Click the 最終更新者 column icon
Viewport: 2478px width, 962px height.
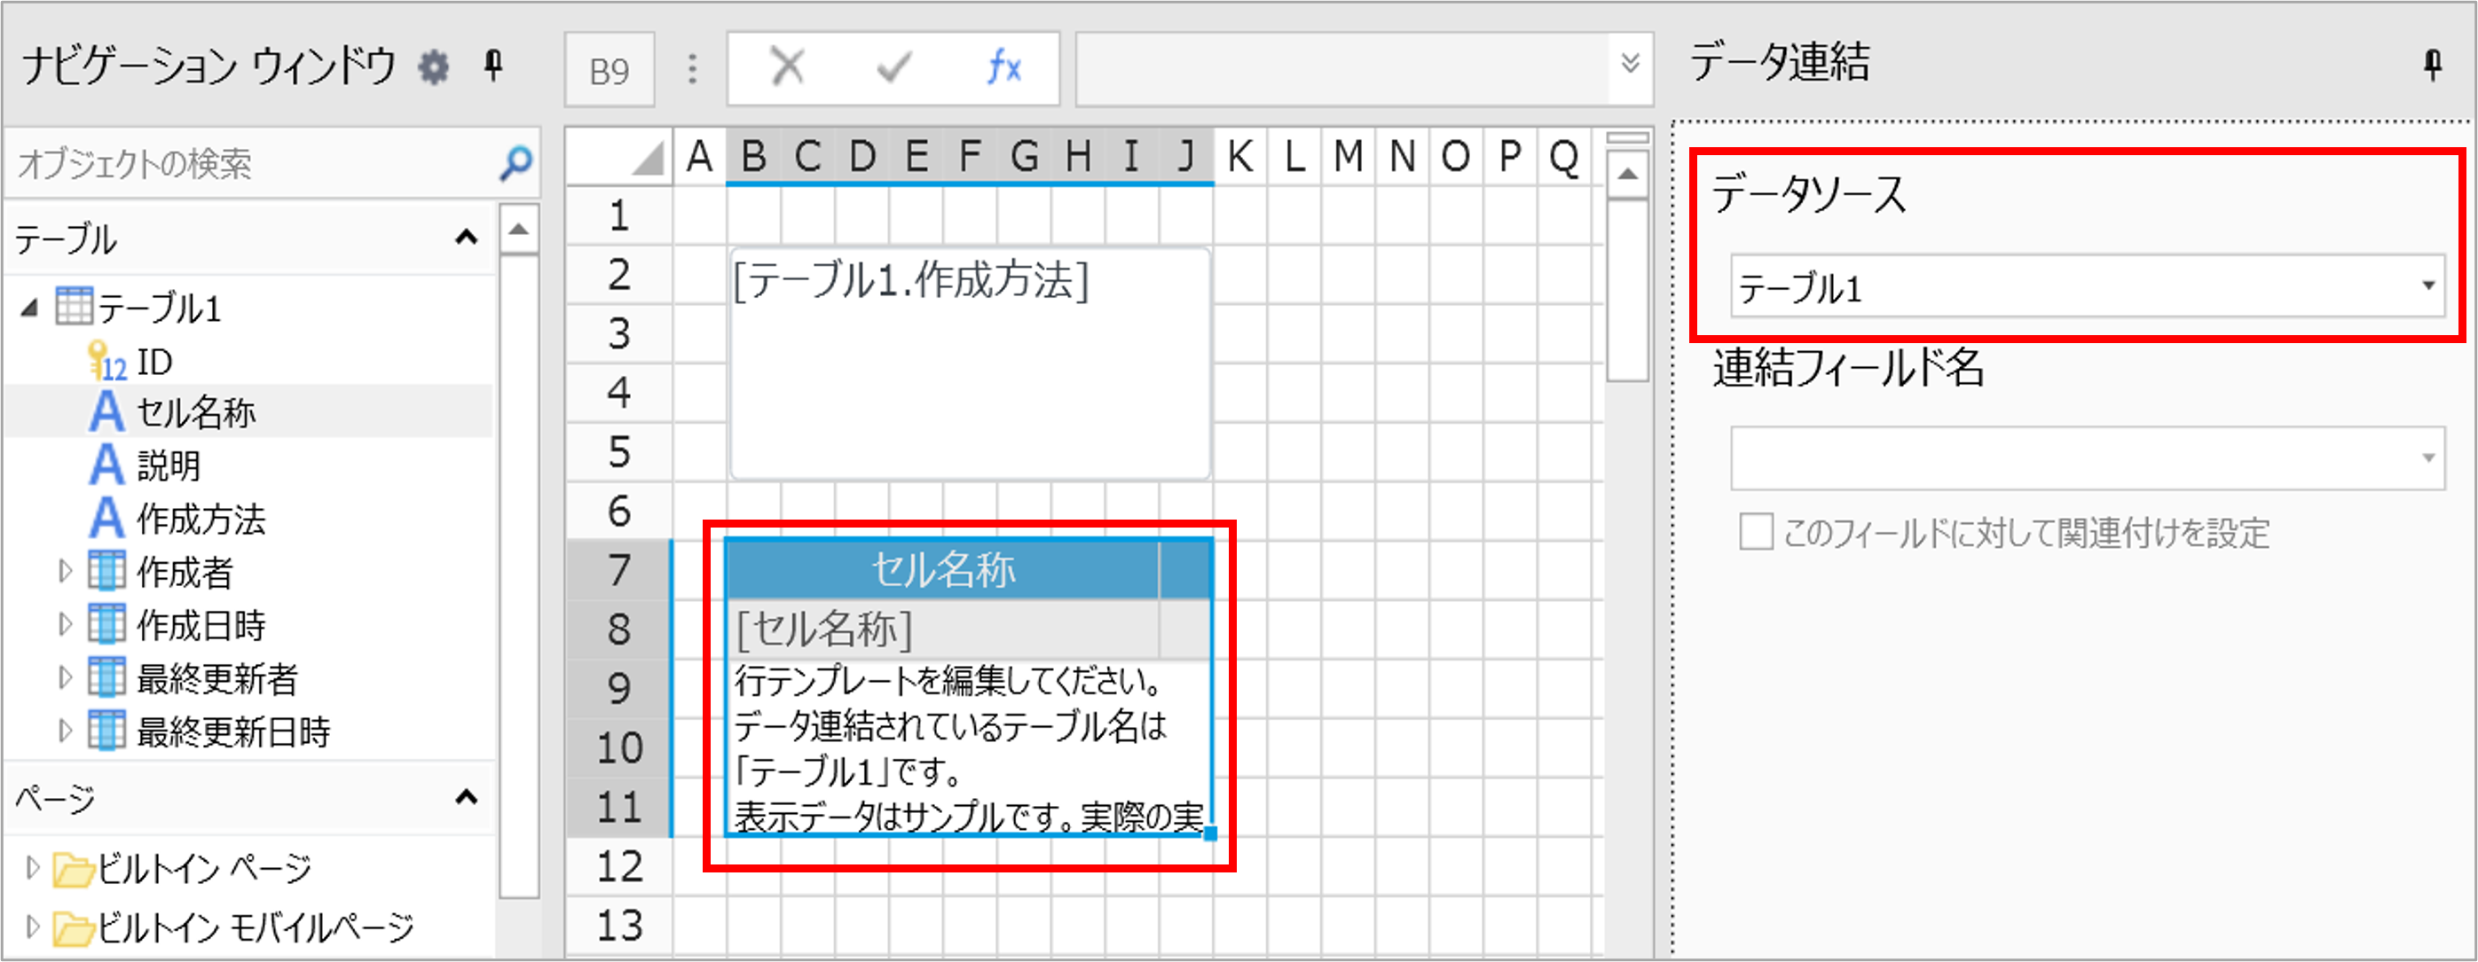click(x=106, y=677)
